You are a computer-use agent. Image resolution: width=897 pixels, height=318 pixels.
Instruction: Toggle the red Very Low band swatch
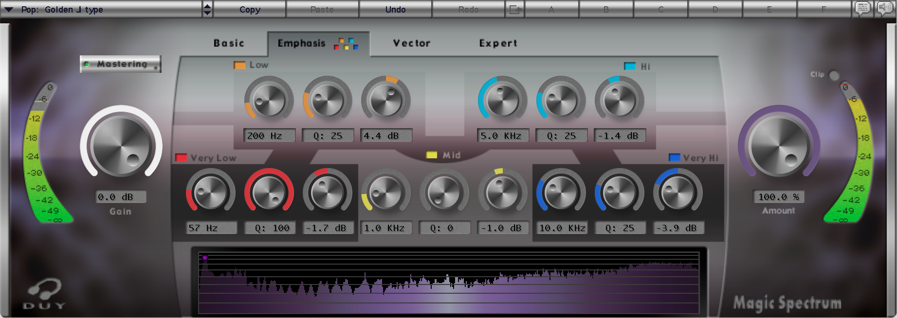tap(181, 157)
